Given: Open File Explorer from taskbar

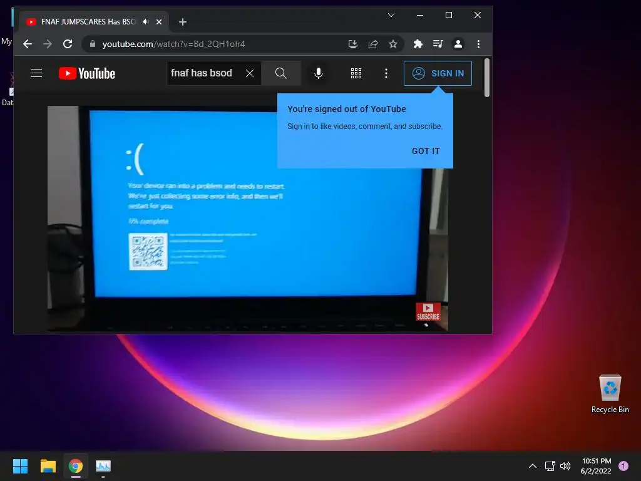Looking at the screenshot, I should (48, 466).
